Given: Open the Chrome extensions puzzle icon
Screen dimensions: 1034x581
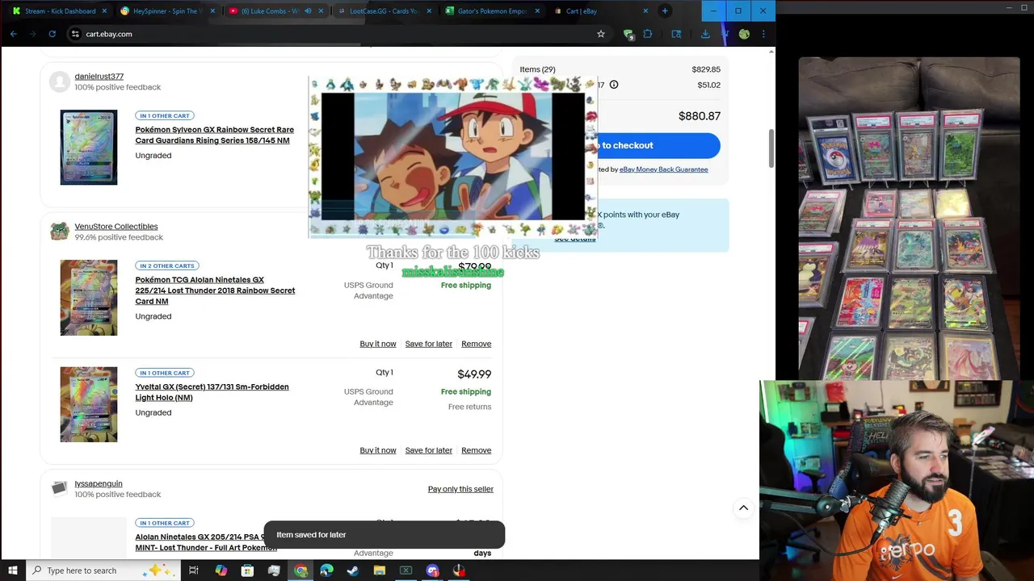Looking at the screenshot, I should [x=647, y=34].
